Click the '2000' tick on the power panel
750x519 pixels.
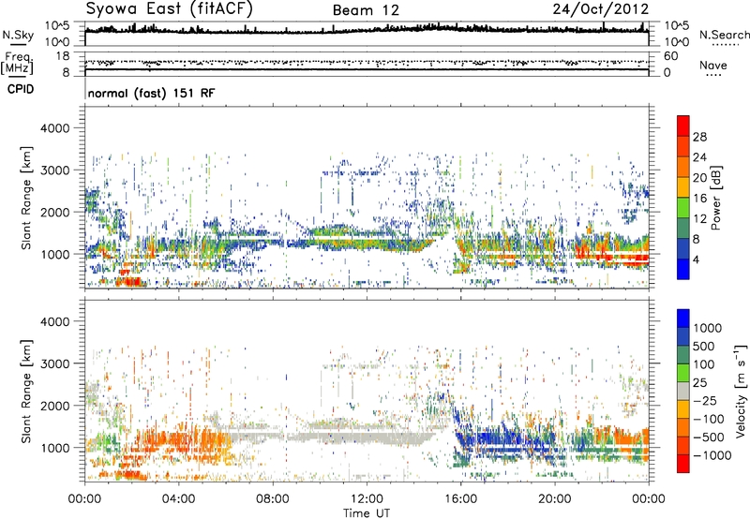(55, 212)
